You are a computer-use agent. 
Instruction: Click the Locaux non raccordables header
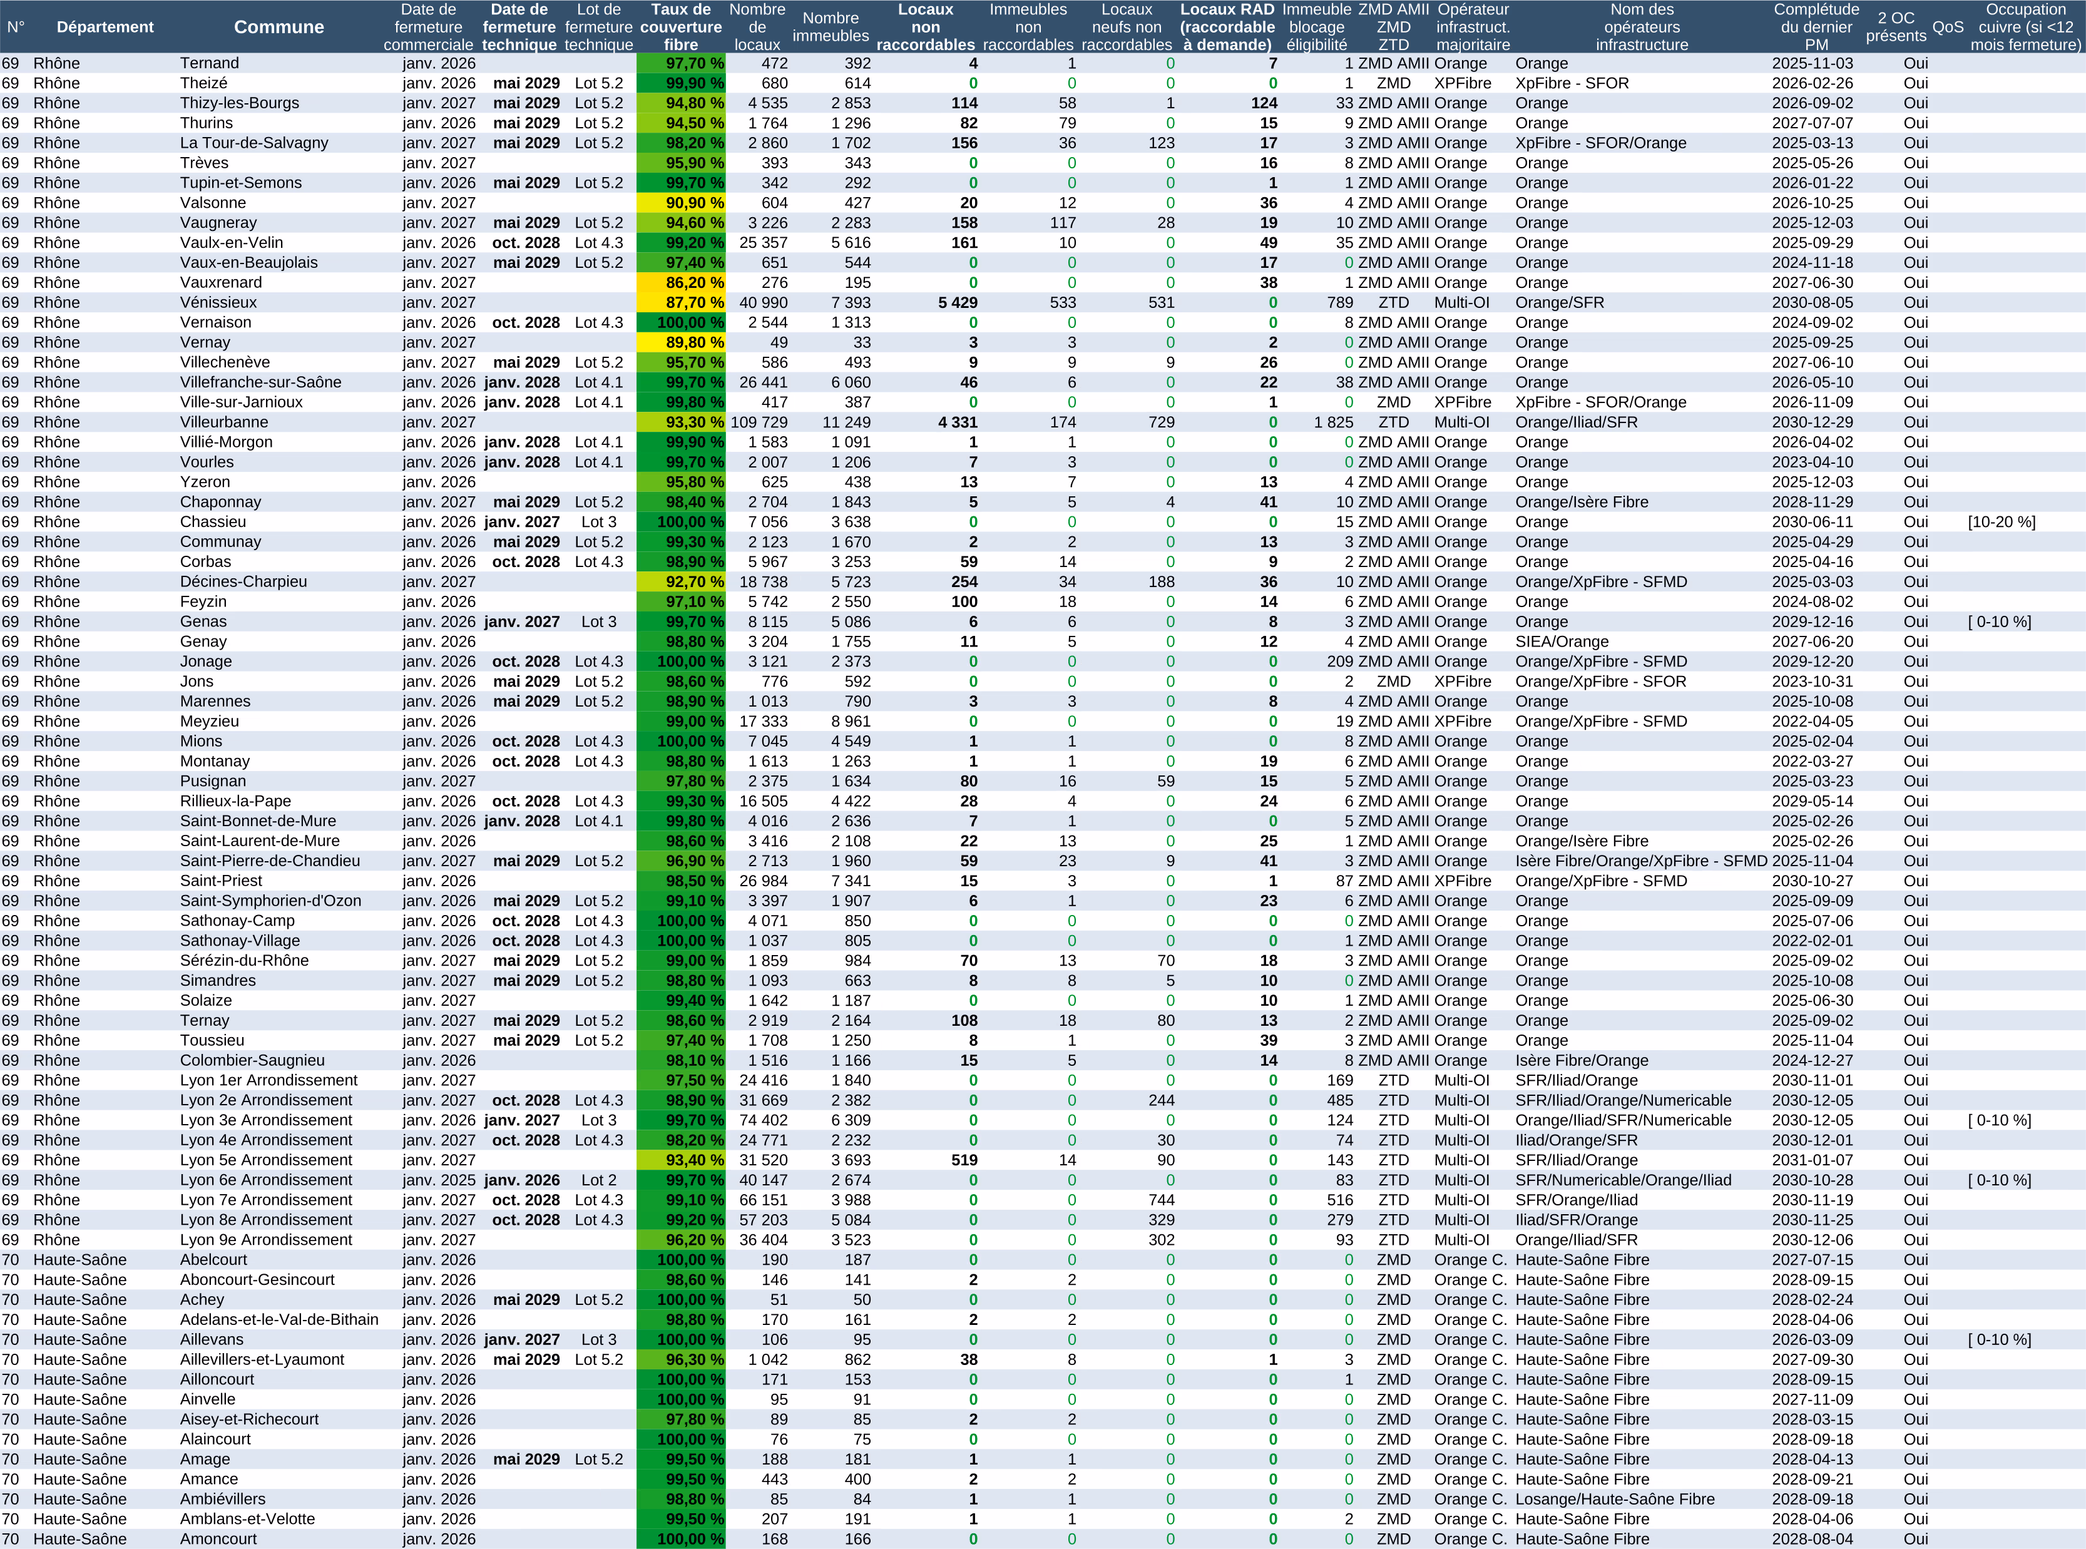click(926, 27)
